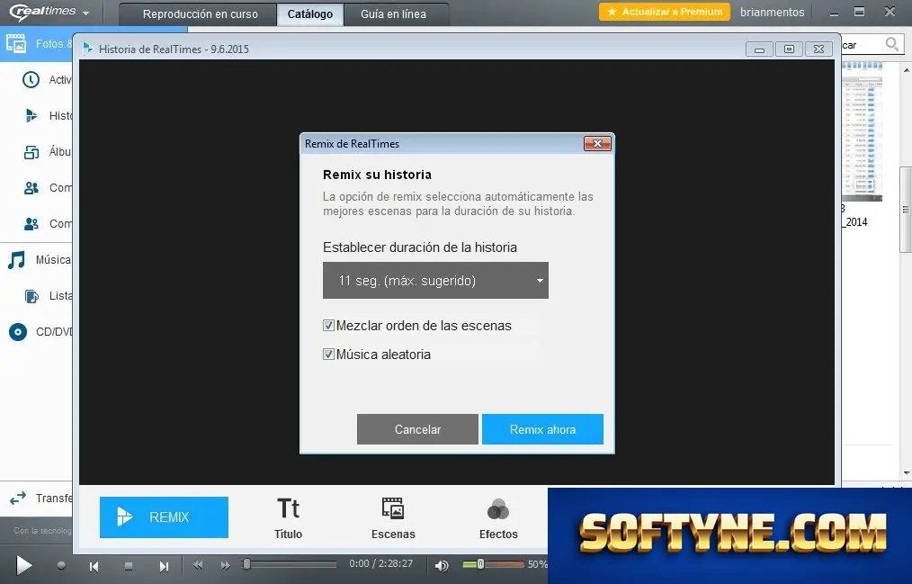
Task: Switch to Reproducción en curso tab
Action: click(x=200, y=14)
